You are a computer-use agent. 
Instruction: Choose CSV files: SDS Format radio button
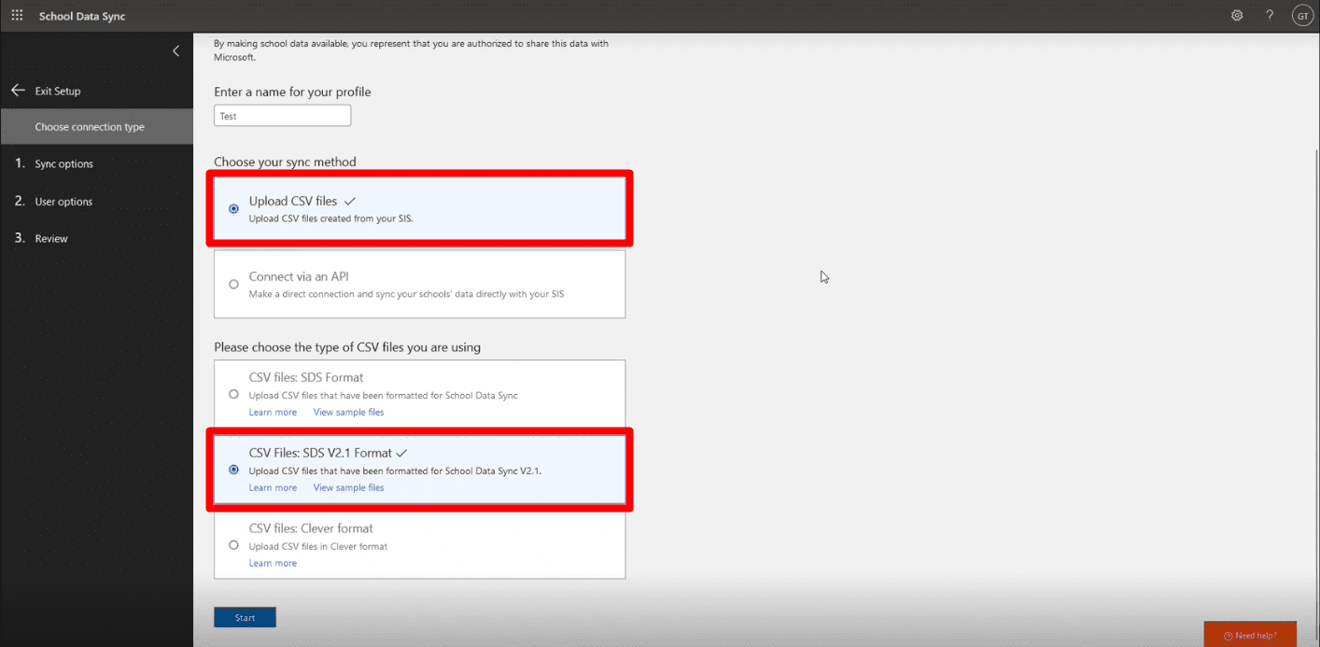233,394
